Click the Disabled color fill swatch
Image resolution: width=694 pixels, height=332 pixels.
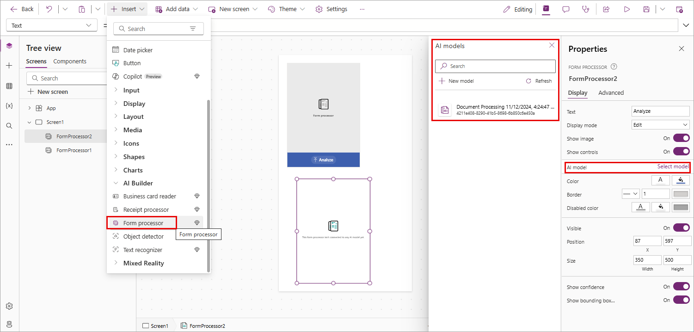click(660, 207)
